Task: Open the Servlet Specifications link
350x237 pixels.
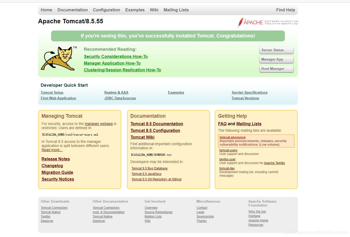Action: (x=250, y=92)
